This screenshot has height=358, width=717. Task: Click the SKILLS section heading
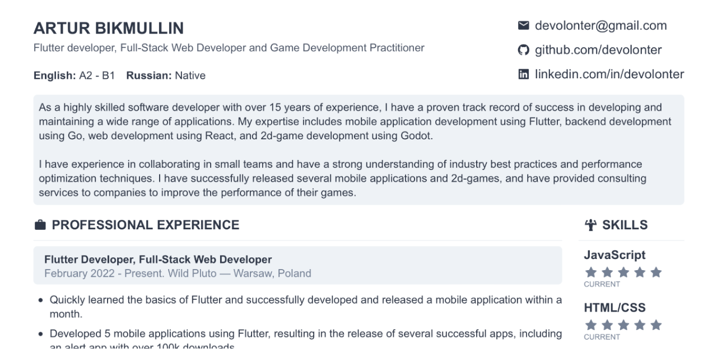(625, 225)
